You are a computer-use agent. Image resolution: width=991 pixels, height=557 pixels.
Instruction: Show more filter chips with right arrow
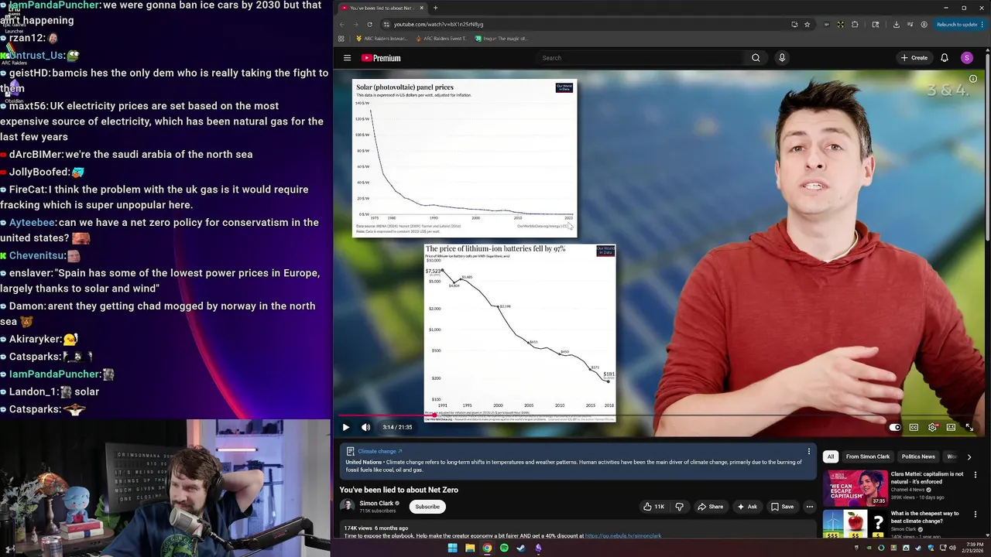969,456
